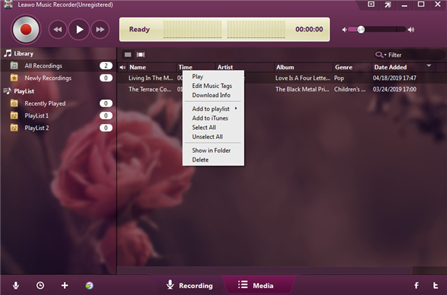The height and width of the screenshot is (295, 447).
Task: Open the Filter search dropdown
Action: (381, 54)
